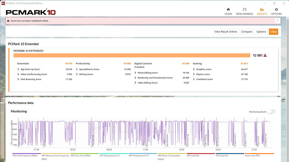Toggle GPU Load legend series
This screenshot has height=162, width=289.
coord(193,156)
